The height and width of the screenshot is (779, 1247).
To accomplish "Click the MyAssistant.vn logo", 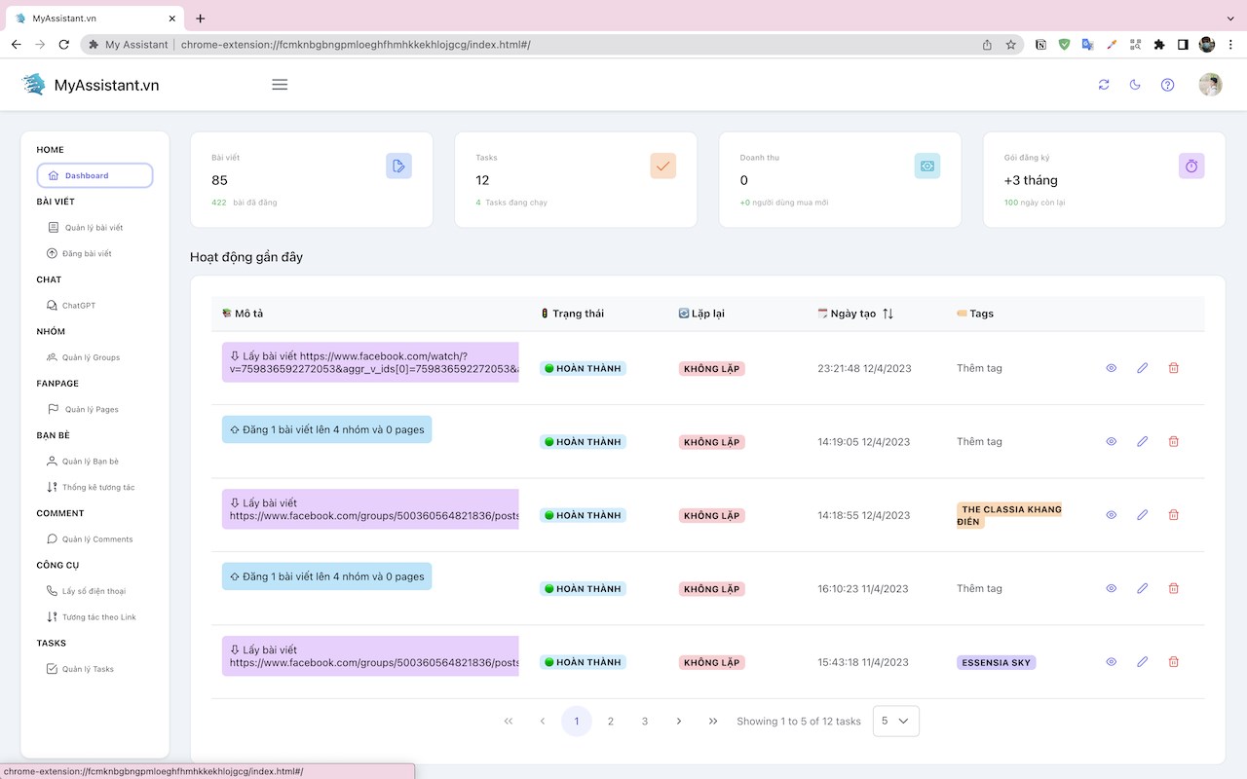I will 91,85.
